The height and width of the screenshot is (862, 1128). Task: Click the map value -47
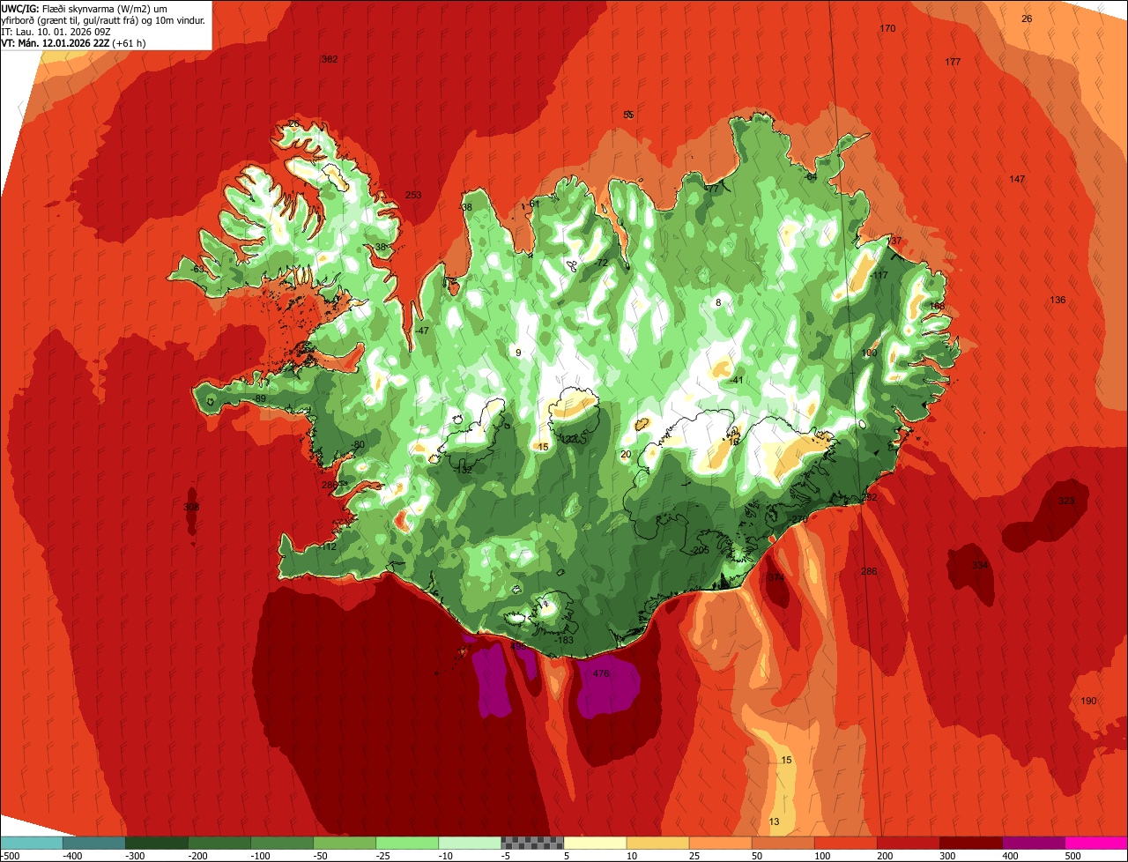(x=421, y=331)
